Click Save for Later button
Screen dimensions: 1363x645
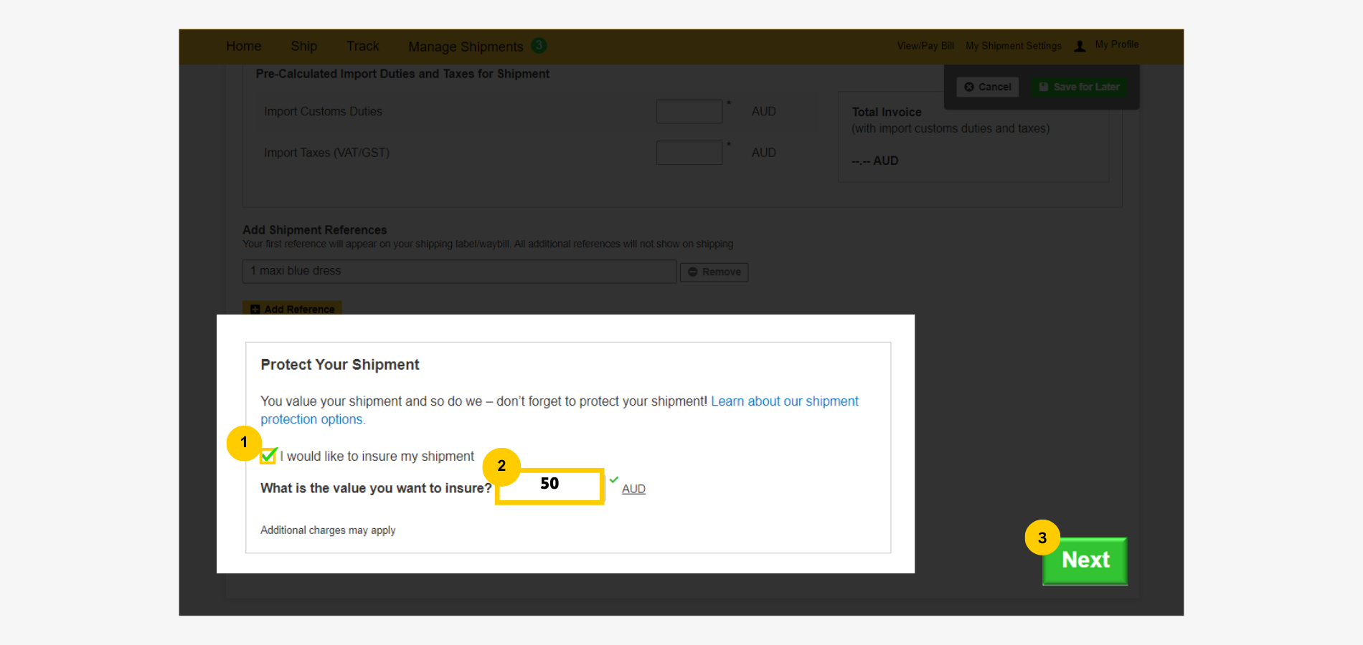tap(1079, 87)
